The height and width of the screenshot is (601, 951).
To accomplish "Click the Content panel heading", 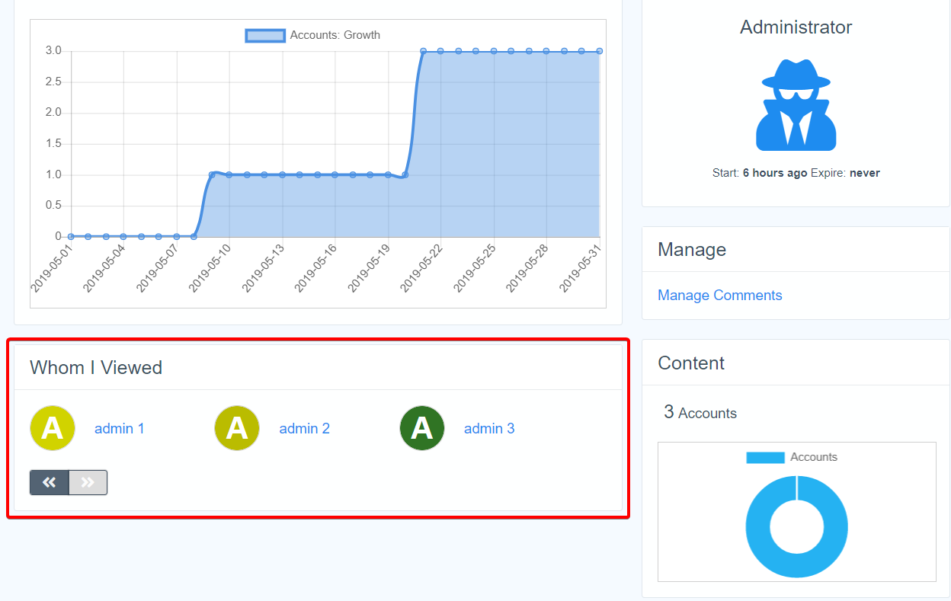I will 690,363.
